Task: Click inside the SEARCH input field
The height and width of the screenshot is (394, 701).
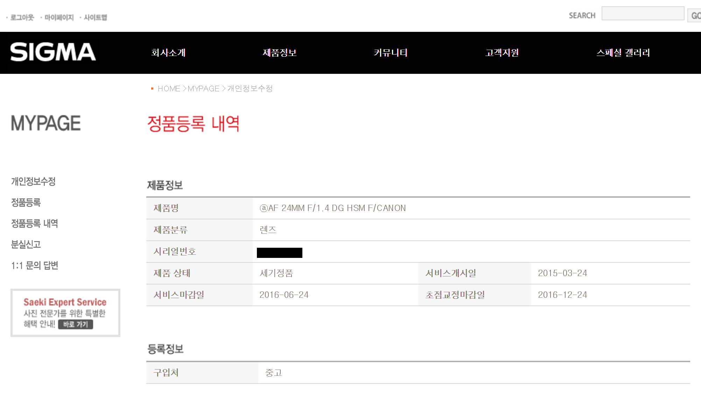Action: 643,14
